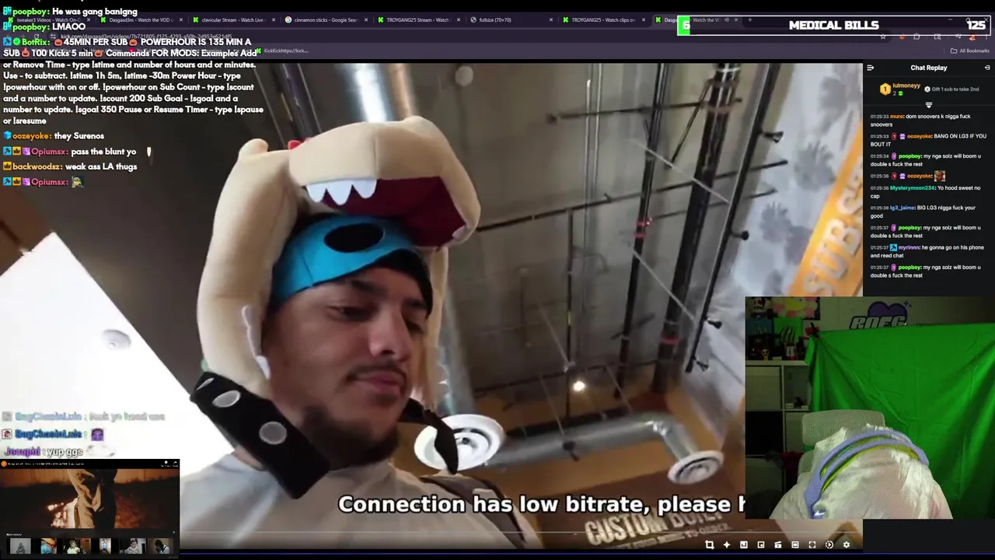Click 'they Surenos' overlay chat message
Viewport: 995px width, 560px height.
point(79,136)
